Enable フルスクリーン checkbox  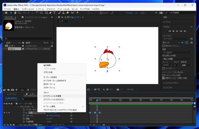(x=163, y=68)
